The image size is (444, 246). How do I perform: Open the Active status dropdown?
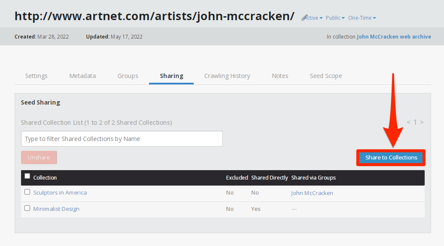click(x=314, y=18)
